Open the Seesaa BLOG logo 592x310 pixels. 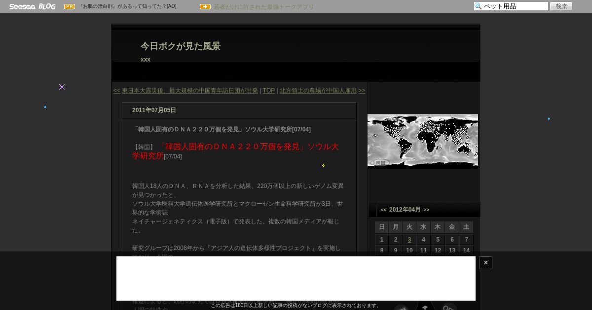pos(32,6)
